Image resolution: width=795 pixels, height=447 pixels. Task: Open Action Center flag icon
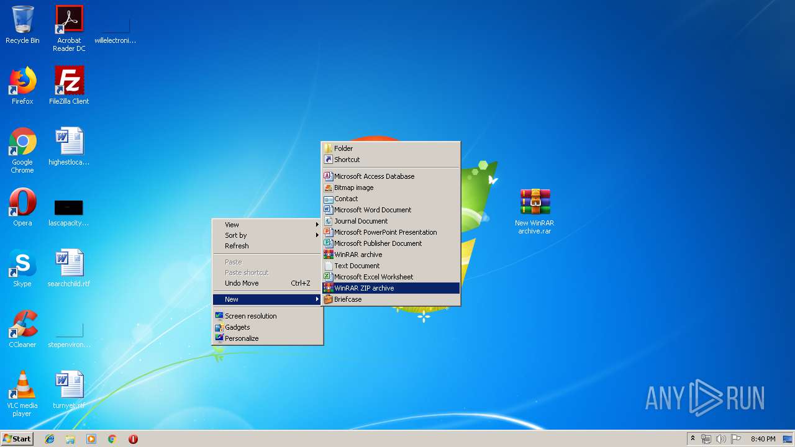[736, 439]
